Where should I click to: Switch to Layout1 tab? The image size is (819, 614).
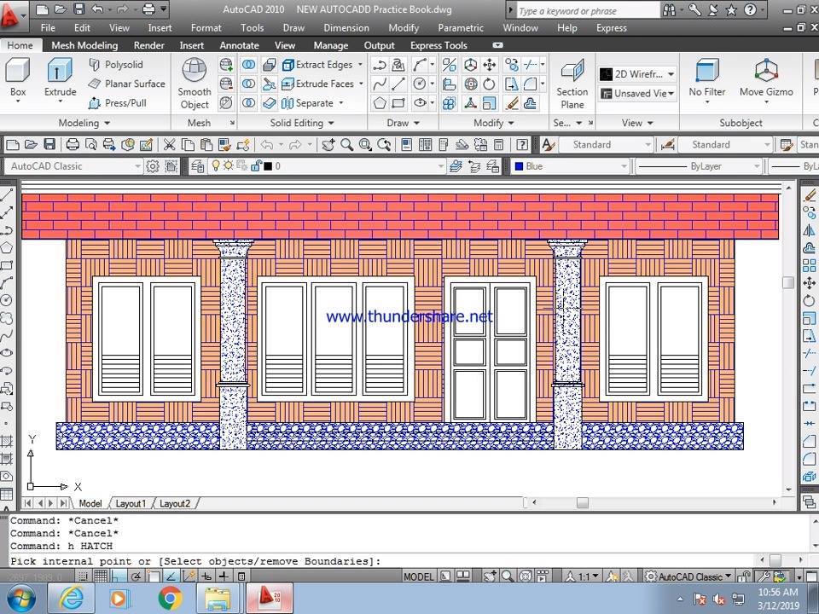pos(131,503)
